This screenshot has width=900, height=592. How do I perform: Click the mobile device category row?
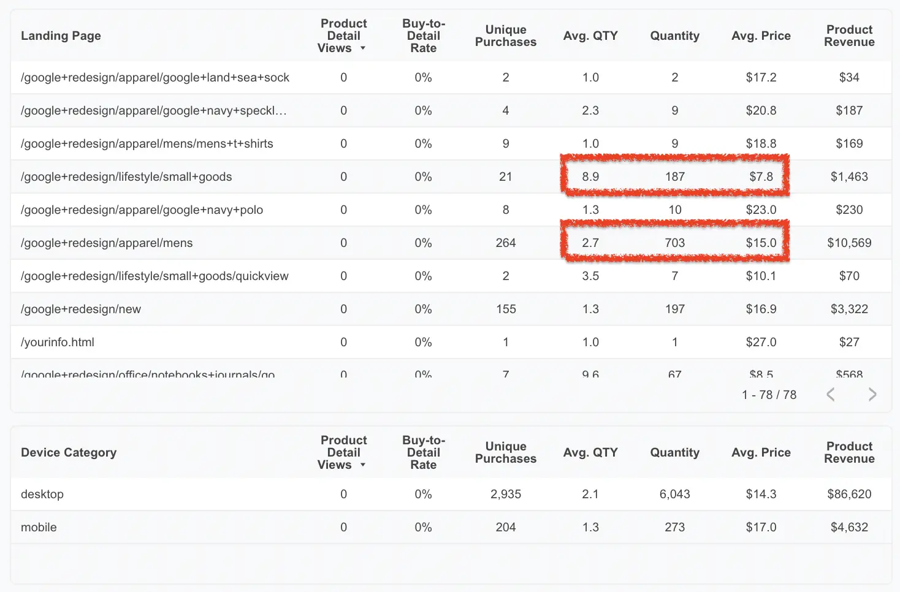(x=451, y=527)
